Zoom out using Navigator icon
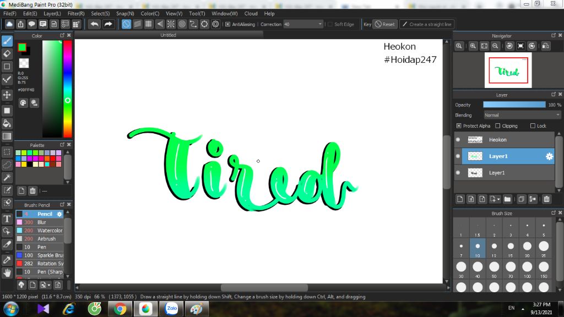This screenshot has width=564, height=317. click(x=495, y=46)
